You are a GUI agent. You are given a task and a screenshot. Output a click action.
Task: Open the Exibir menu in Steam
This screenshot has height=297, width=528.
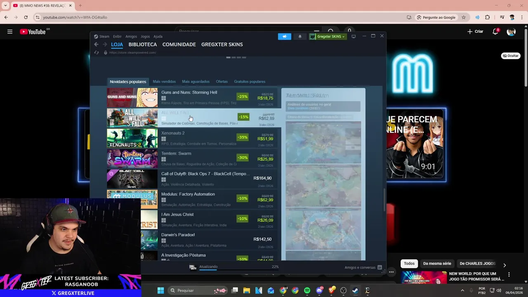point(117,36)
